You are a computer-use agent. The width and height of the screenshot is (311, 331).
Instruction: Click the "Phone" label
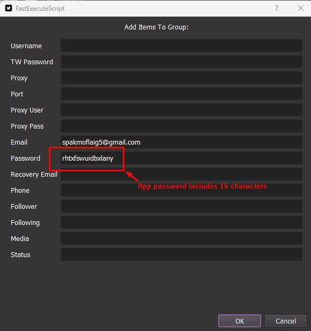tap(20, 191)
